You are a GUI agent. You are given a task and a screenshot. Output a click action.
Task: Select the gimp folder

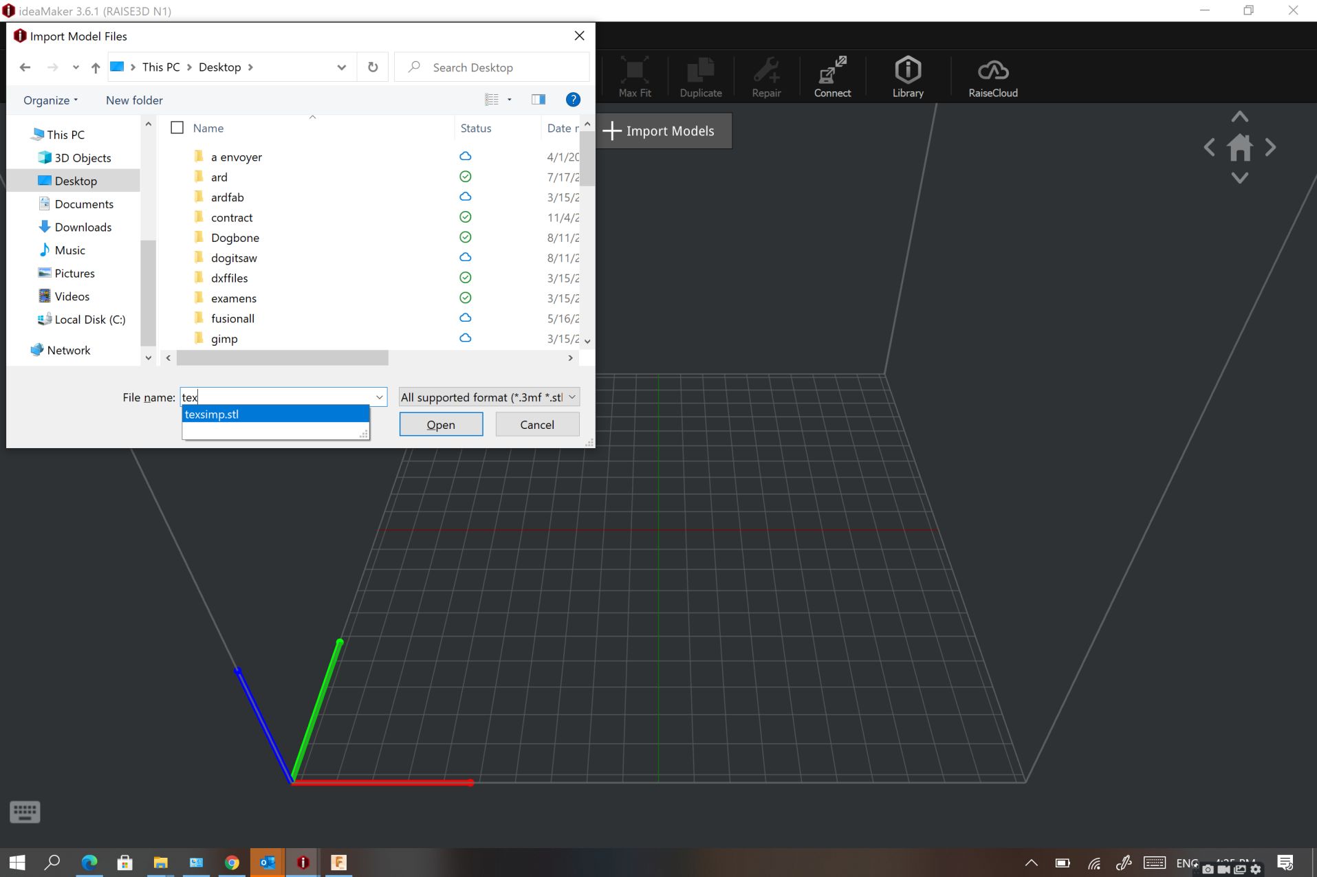click(224, 339)
